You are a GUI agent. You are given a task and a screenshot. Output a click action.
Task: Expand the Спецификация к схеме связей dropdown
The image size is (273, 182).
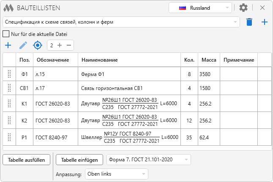click(121, 22)
